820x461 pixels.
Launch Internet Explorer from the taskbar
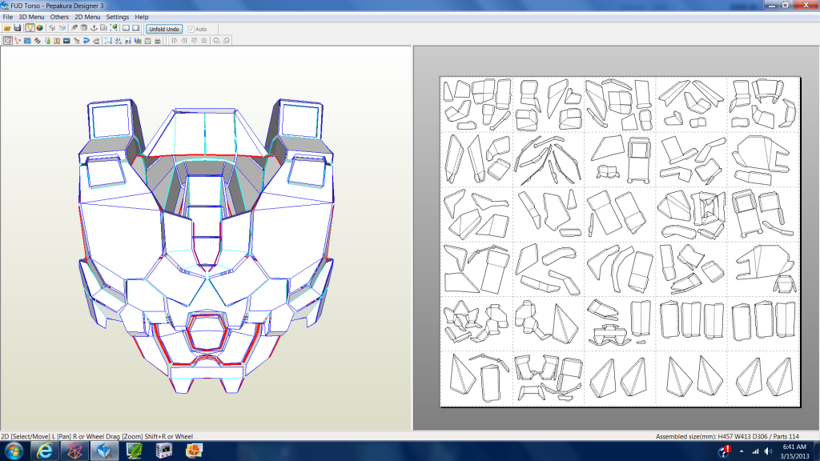click(x=45, y=451)
